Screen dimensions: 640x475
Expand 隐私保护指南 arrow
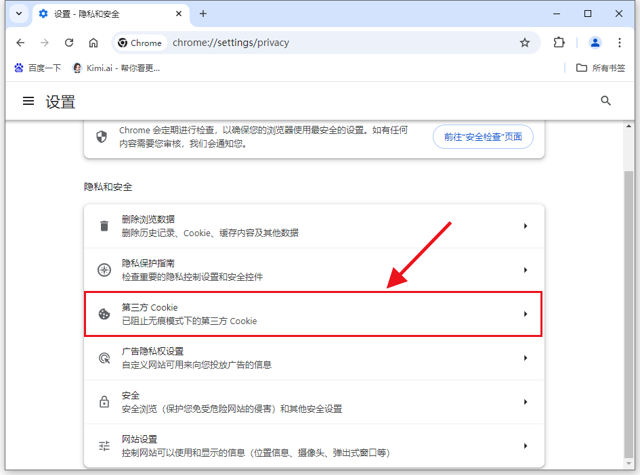pyautogui.click(x=526, y=270)
